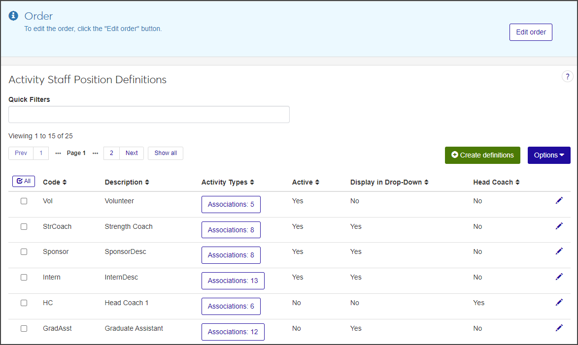The height and width of the screenshot is (345, 578).
Task: Tick the GradAsst row checkbox
Action: (x=24, y=329)
